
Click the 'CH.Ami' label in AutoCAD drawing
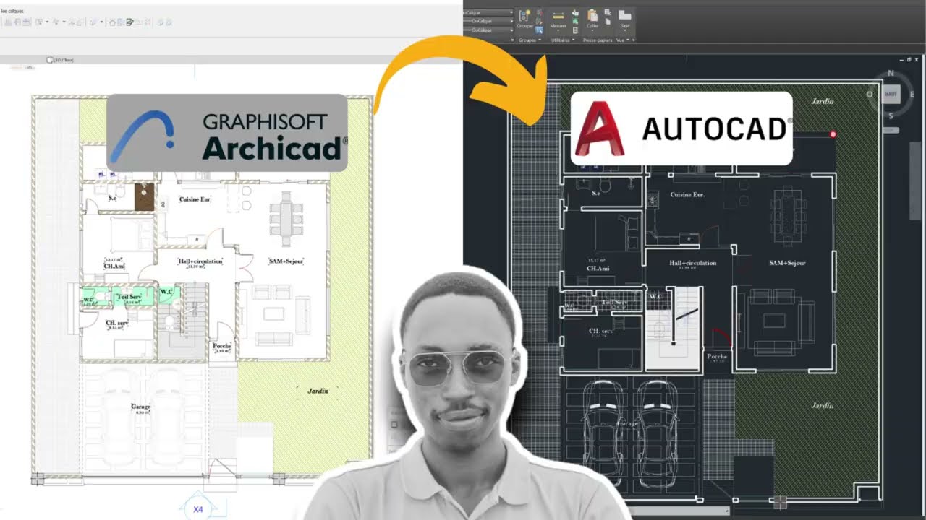pos(598,268)
